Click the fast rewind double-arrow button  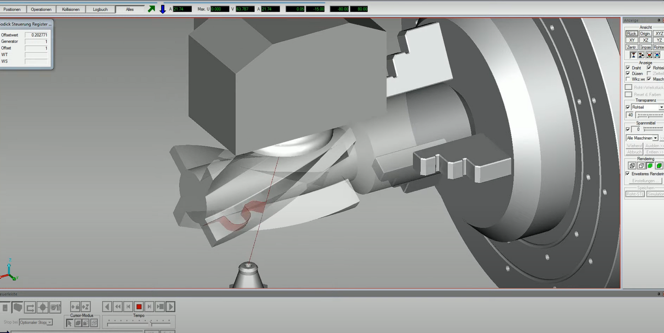click(118, 307)
